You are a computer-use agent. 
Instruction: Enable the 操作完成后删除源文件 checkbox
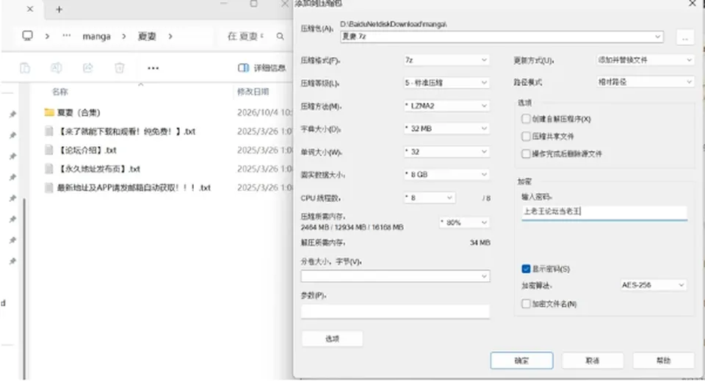(x=526, y=153)
